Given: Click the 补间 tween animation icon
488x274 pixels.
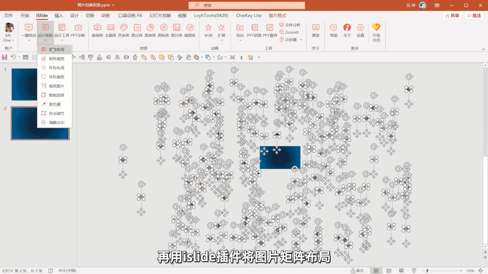Looking at the screenshot, I should tap(208, 31).
